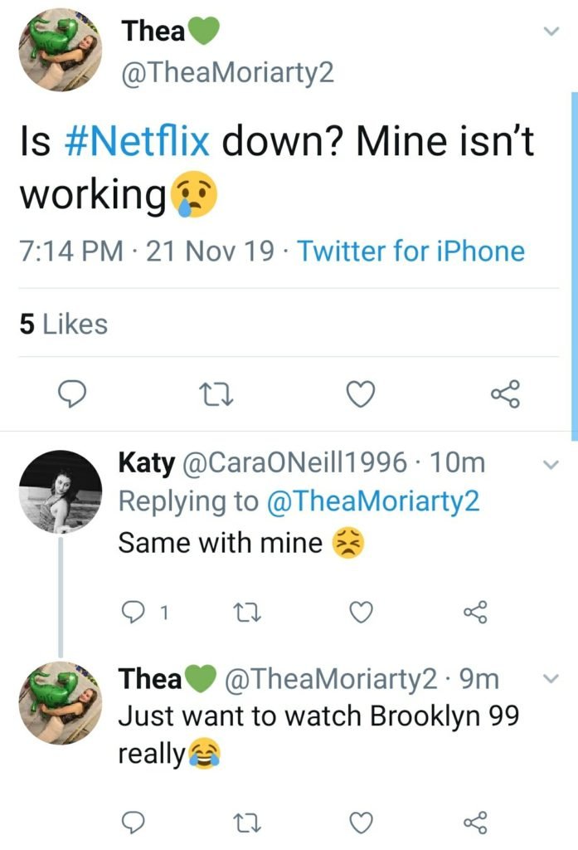The image size is (578, 850).
Task: Retweet the main Netflix down tweet
Action: tap(216, 394)
